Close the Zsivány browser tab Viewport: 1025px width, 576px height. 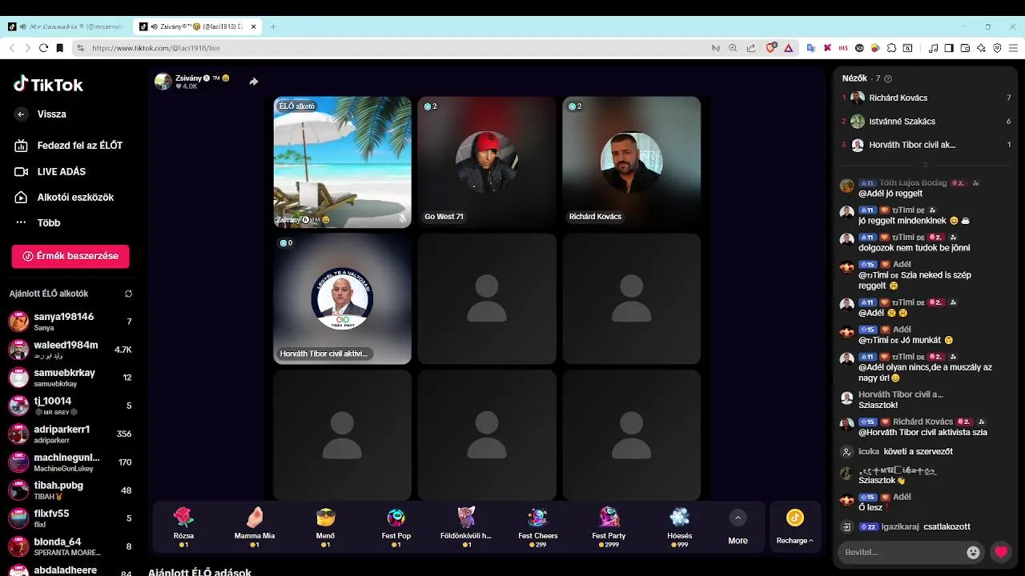[254, 26]
